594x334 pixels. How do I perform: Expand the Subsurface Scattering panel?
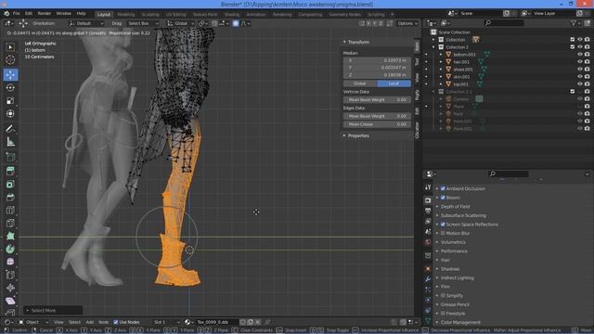click(x=463, y=215)
